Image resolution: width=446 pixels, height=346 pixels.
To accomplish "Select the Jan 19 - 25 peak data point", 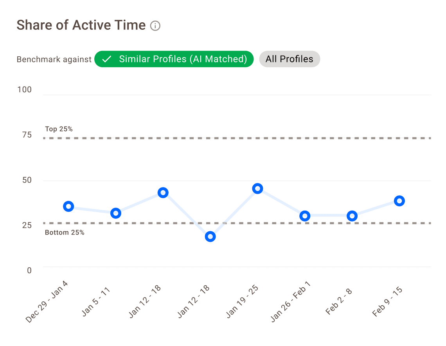I will 257,189.
